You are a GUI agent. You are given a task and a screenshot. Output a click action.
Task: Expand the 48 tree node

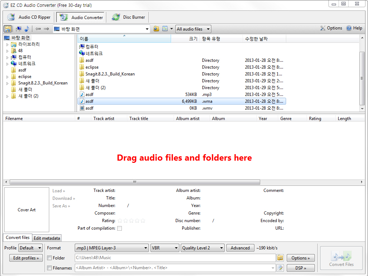(x=7, y=51)
